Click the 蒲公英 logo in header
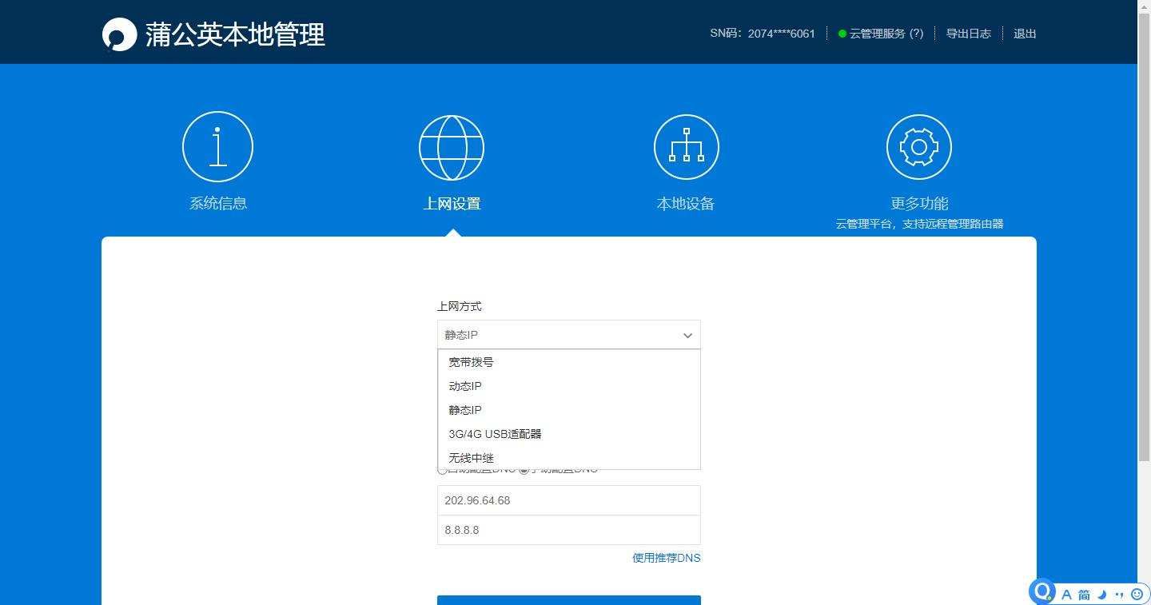 click(x=120, y=34)
